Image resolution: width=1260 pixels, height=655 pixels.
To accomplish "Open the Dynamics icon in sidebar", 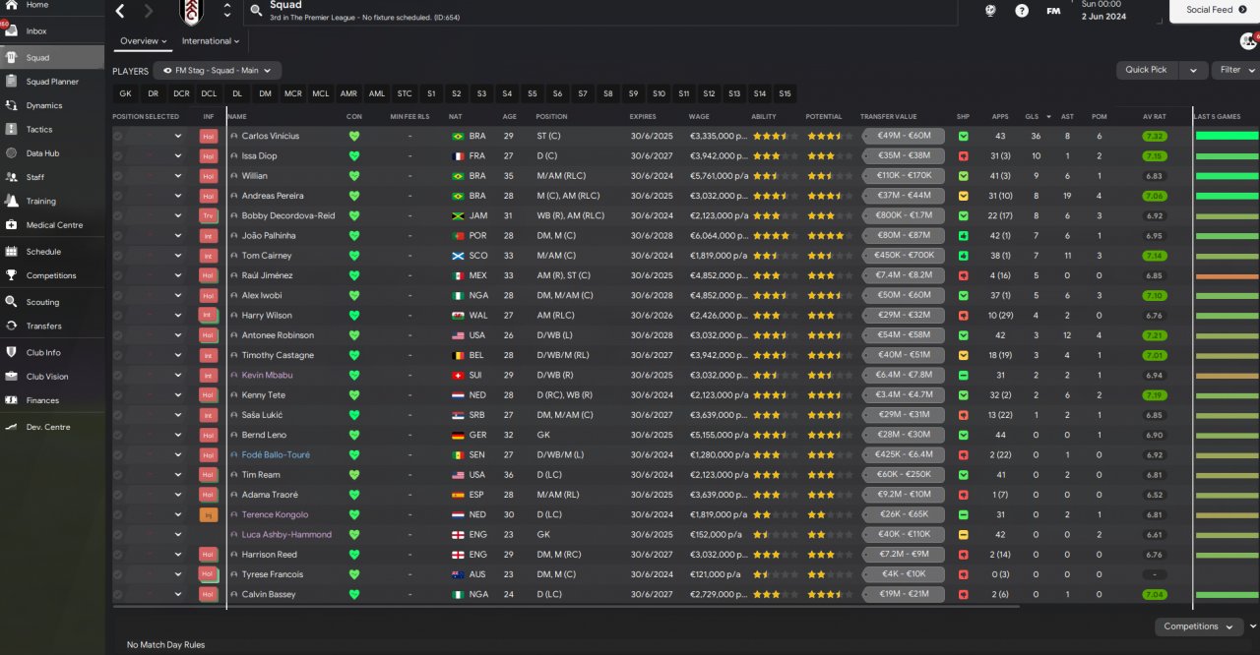I will click(x=11, y=105).
